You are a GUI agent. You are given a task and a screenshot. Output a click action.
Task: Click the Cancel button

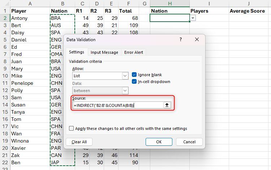[189, 142]
